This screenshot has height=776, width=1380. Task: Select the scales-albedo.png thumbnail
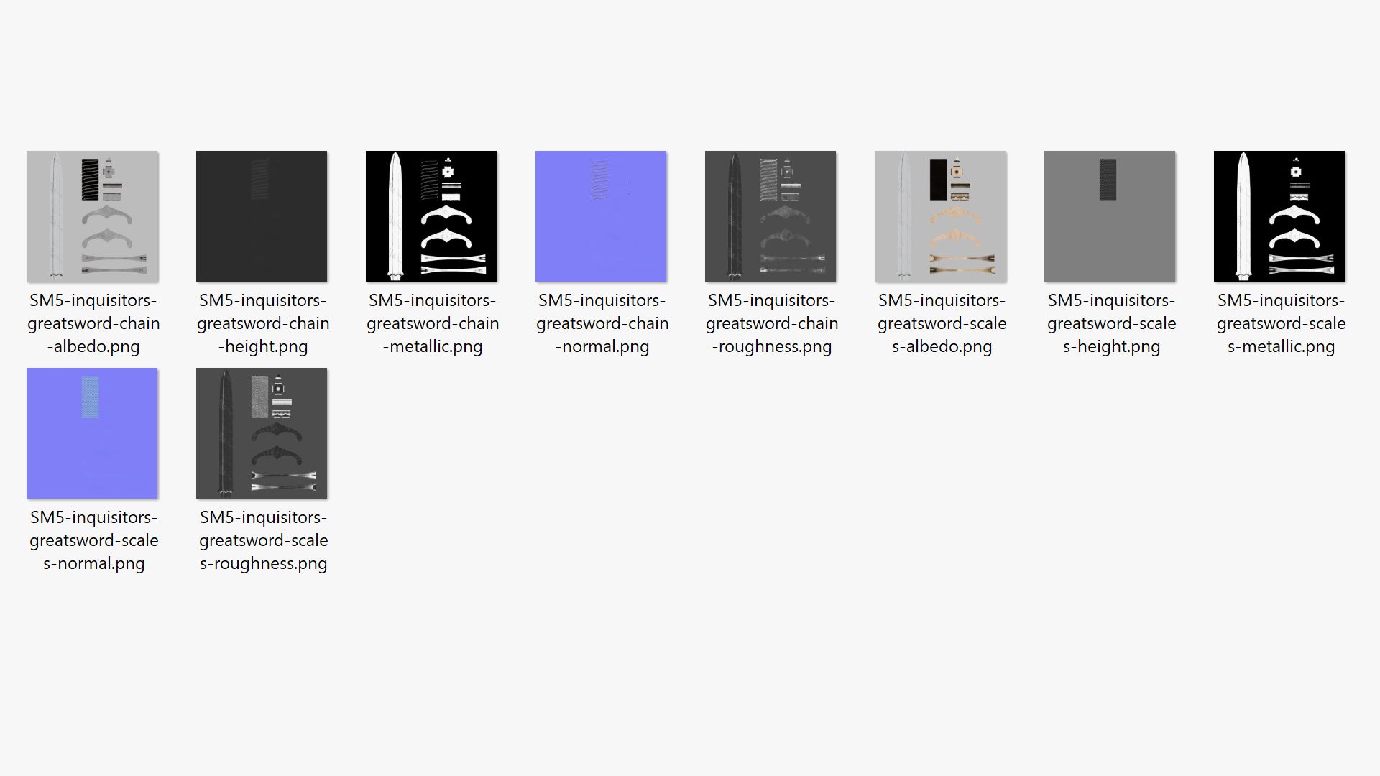(940, 216)
